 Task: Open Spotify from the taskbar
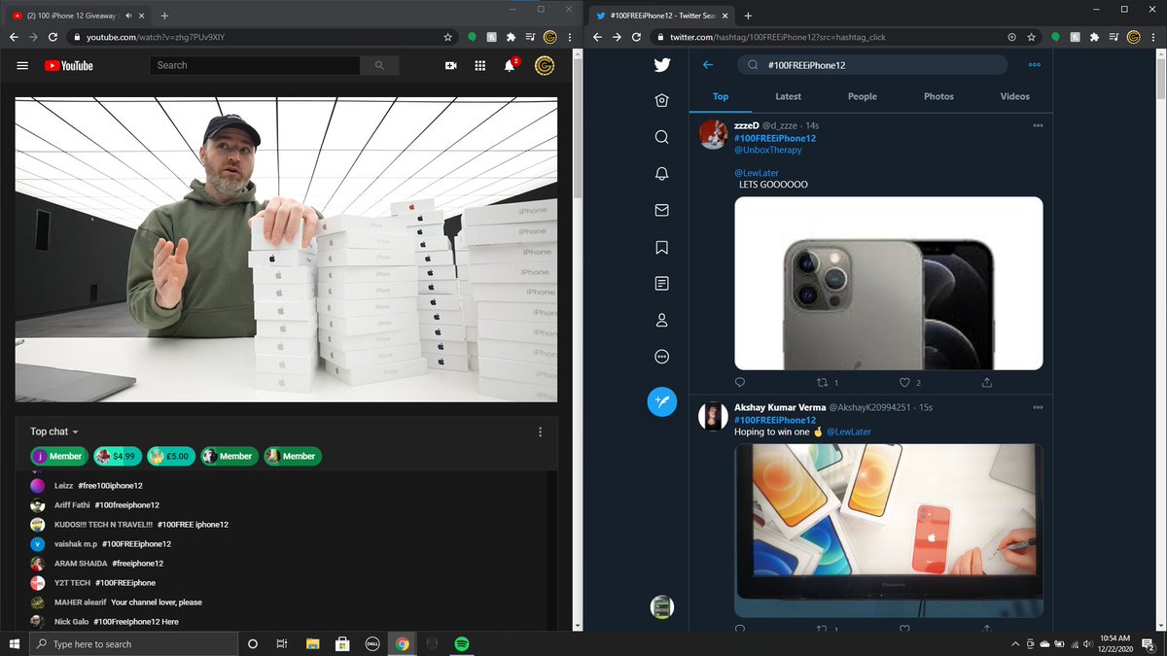click(462, 644)
